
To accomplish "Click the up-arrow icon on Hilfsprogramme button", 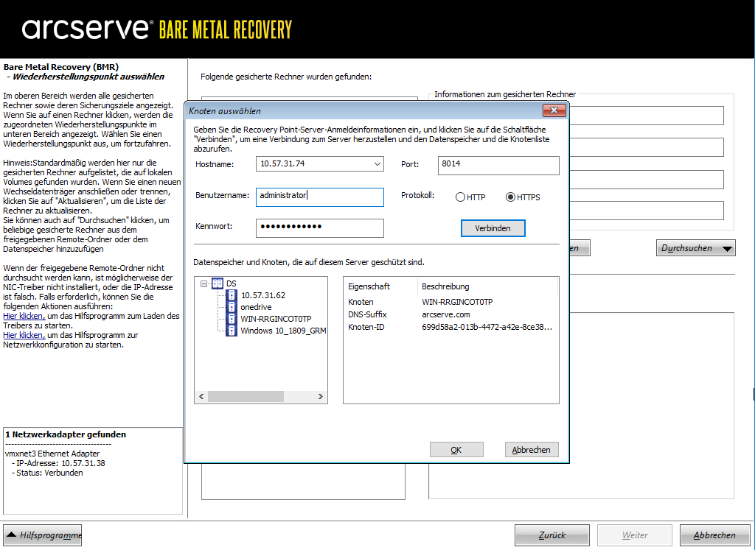I will (x=12, y=535).
